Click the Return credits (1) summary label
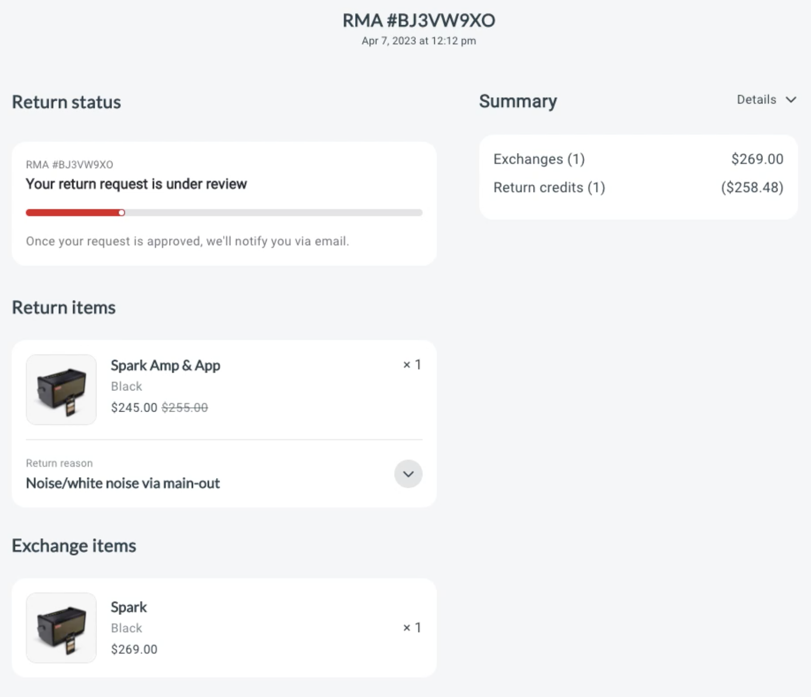811x697 pixels. 549,187
